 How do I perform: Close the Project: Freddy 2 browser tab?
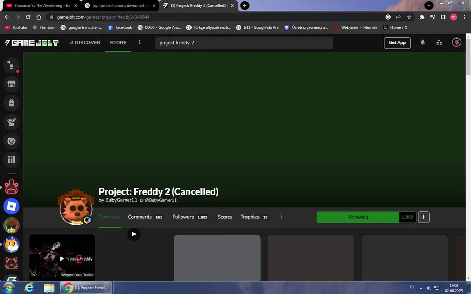click(x=232, y=5)
